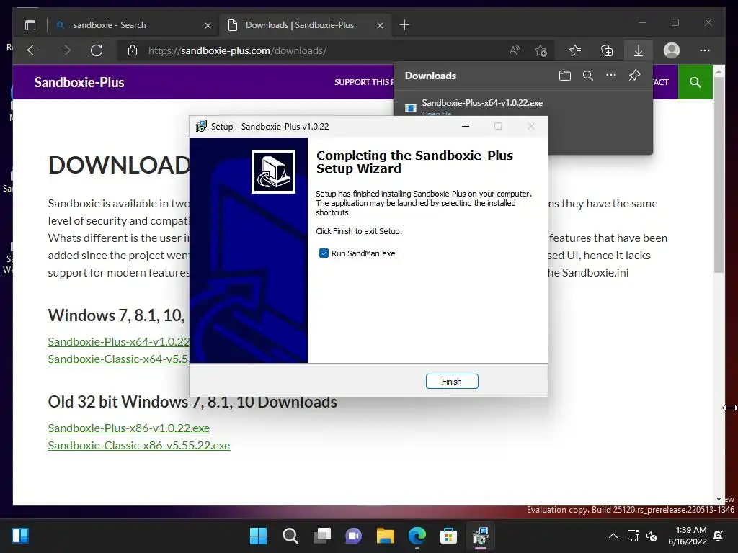
Task: Open the Collections icon
Action: tap(607, 50)
